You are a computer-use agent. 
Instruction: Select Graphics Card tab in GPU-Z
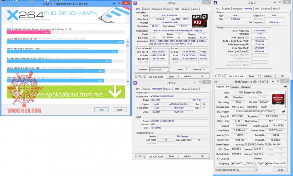point(222,87)
